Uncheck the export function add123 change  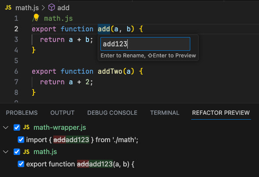(x=21, y=164)
